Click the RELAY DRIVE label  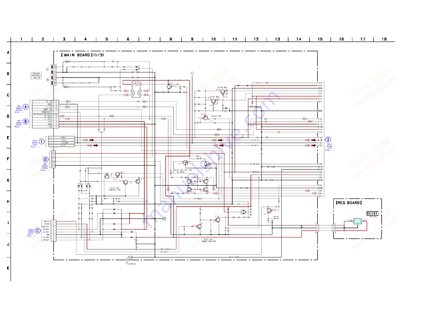pos(276,218)
